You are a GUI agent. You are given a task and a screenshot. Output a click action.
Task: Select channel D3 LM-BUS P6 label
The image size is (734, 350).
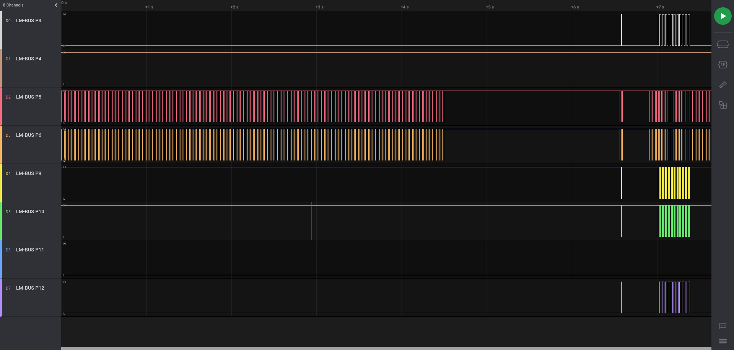(x=29, y=135)
